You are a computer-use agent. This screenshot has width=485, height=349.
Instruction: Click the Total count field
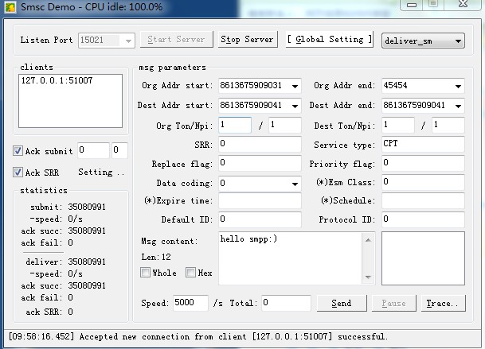tap(286, 303)
